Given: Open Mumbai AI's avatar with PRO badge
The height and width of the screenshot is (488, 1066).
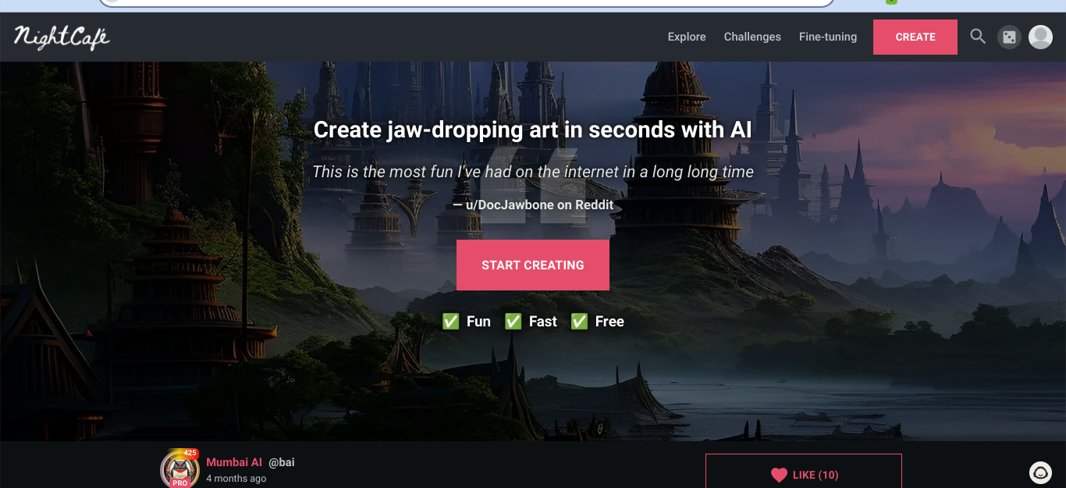Looking at the screenshot, I should (x=179, y=468).
